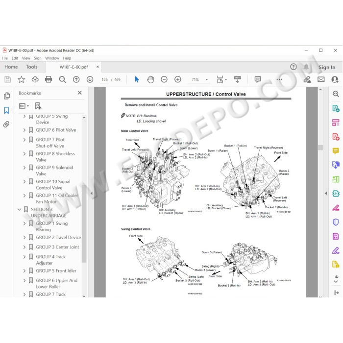The height and width of the screenshot is (343, 343).
Task: Click the document vertical scrollbar thumb
Action: tap(320, 147)
